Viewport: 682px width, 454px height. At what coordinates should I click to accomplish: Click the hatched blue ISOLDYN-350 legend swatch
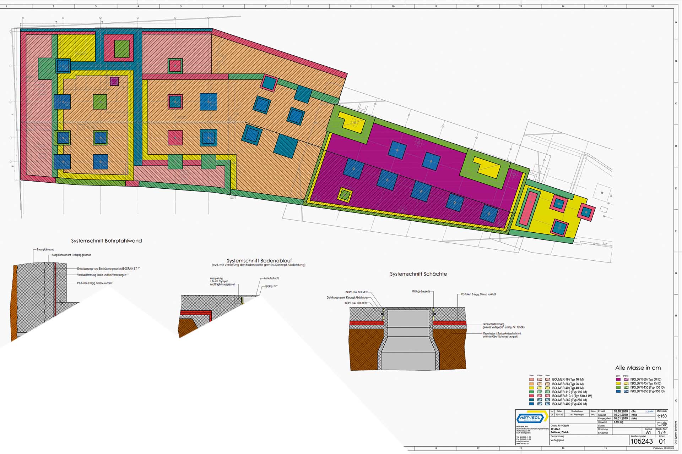click(x=626, y=391)
